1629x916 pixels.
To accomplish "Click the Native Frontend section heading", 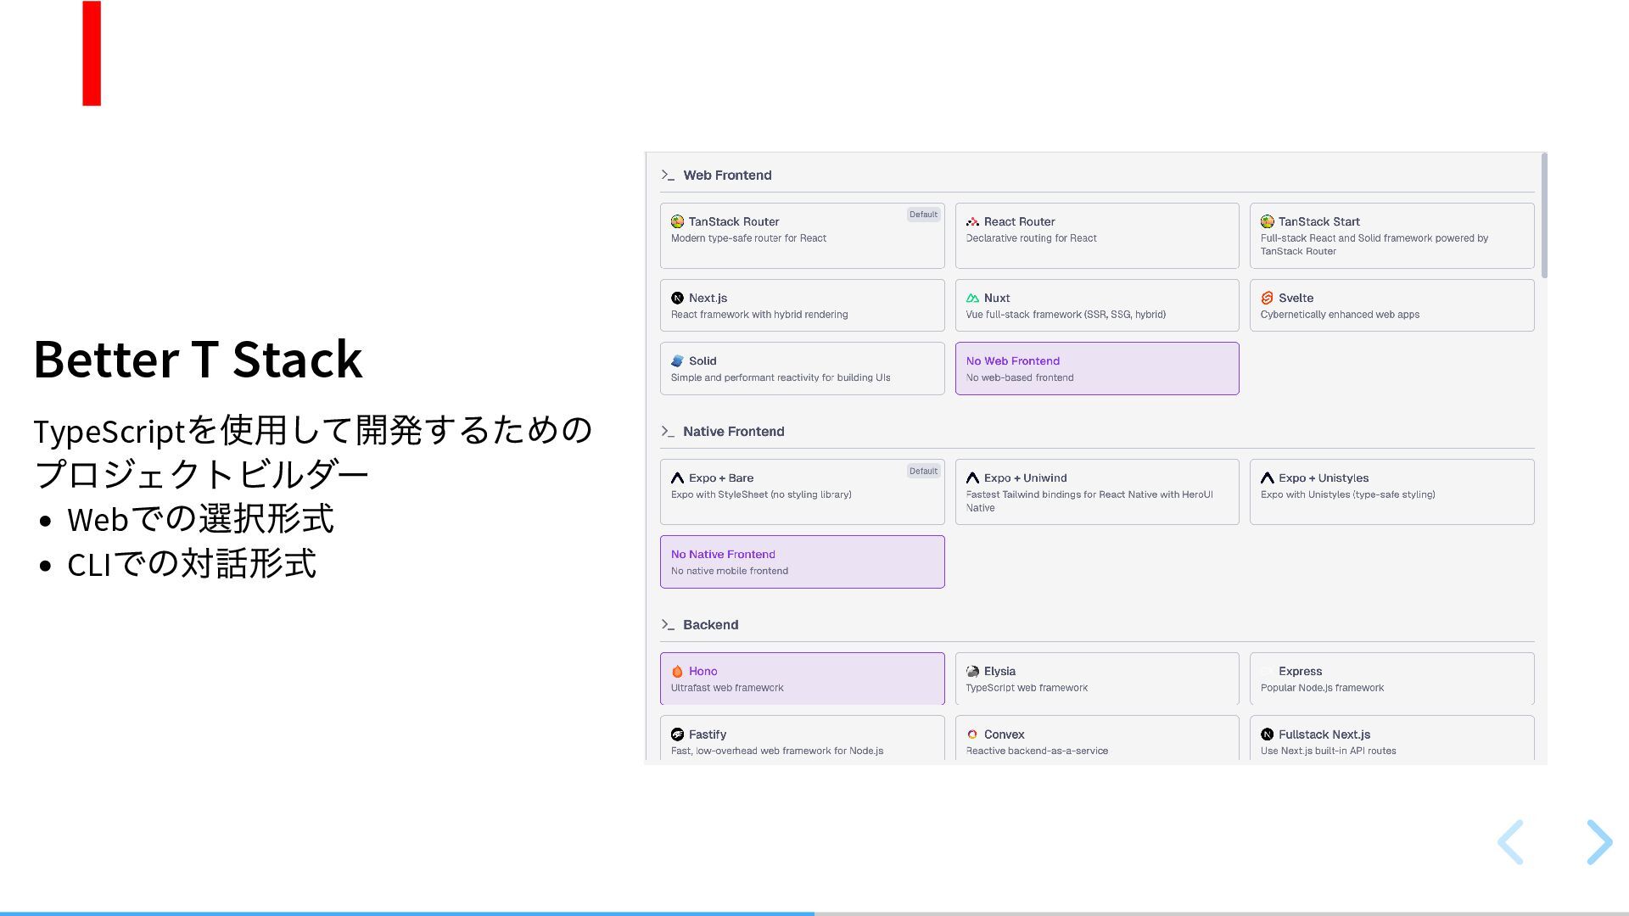I will [734, 432].
